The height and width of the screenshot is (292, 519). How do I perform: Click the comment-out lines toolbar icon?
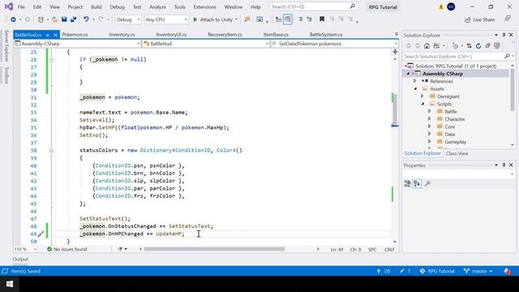point(300,19)
